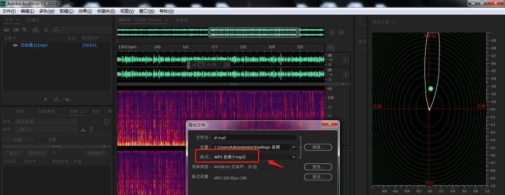Open the 文件(F) menu
The image size is (505, 195).
[x=9, y=11]
